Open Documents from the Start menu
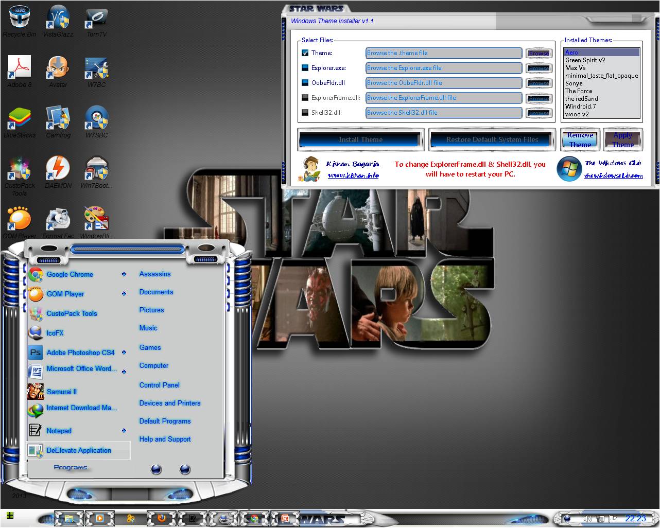The width and height of the screenshot is (660, 528). click(x=156, y=292)
